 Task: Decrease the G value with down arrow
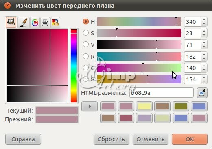point(204,70)
